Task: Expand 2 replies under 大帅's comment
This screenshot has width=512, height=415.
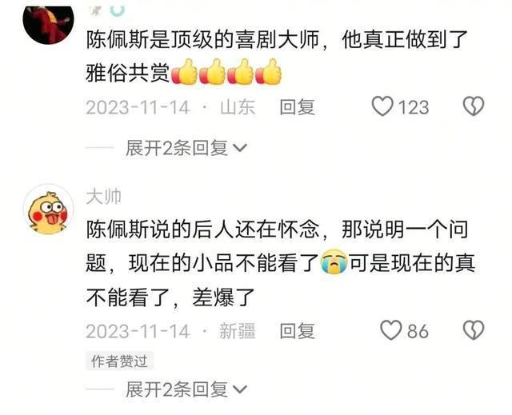Action: pyautogui.click(x=186, y=389)
